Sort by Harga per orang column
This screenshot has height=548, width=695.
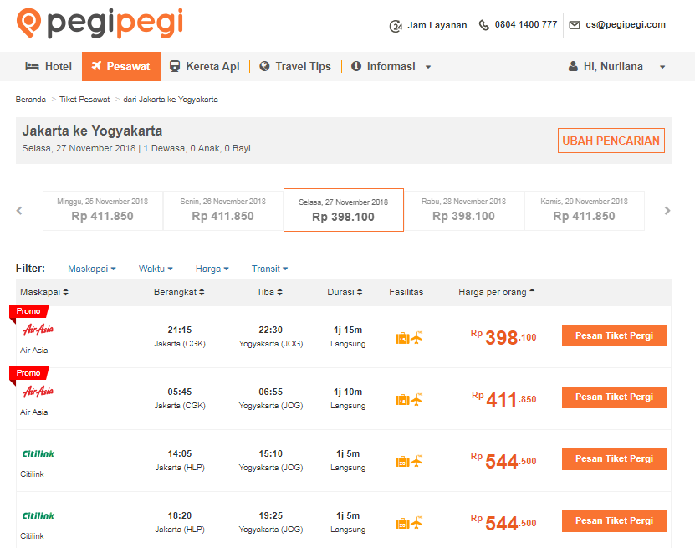[497, 292]
